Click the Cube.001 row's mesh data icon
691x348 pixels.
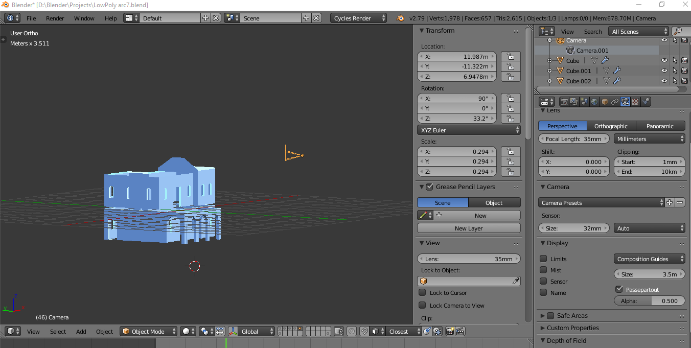(607, 71)
